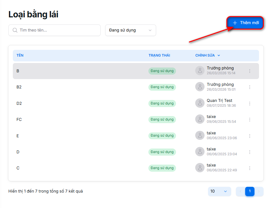Expand the 'Đang sử dụng' status filter dropdown
Image resolution: width=268 pixels, height=208 pixels.
[x=130, y=30]
